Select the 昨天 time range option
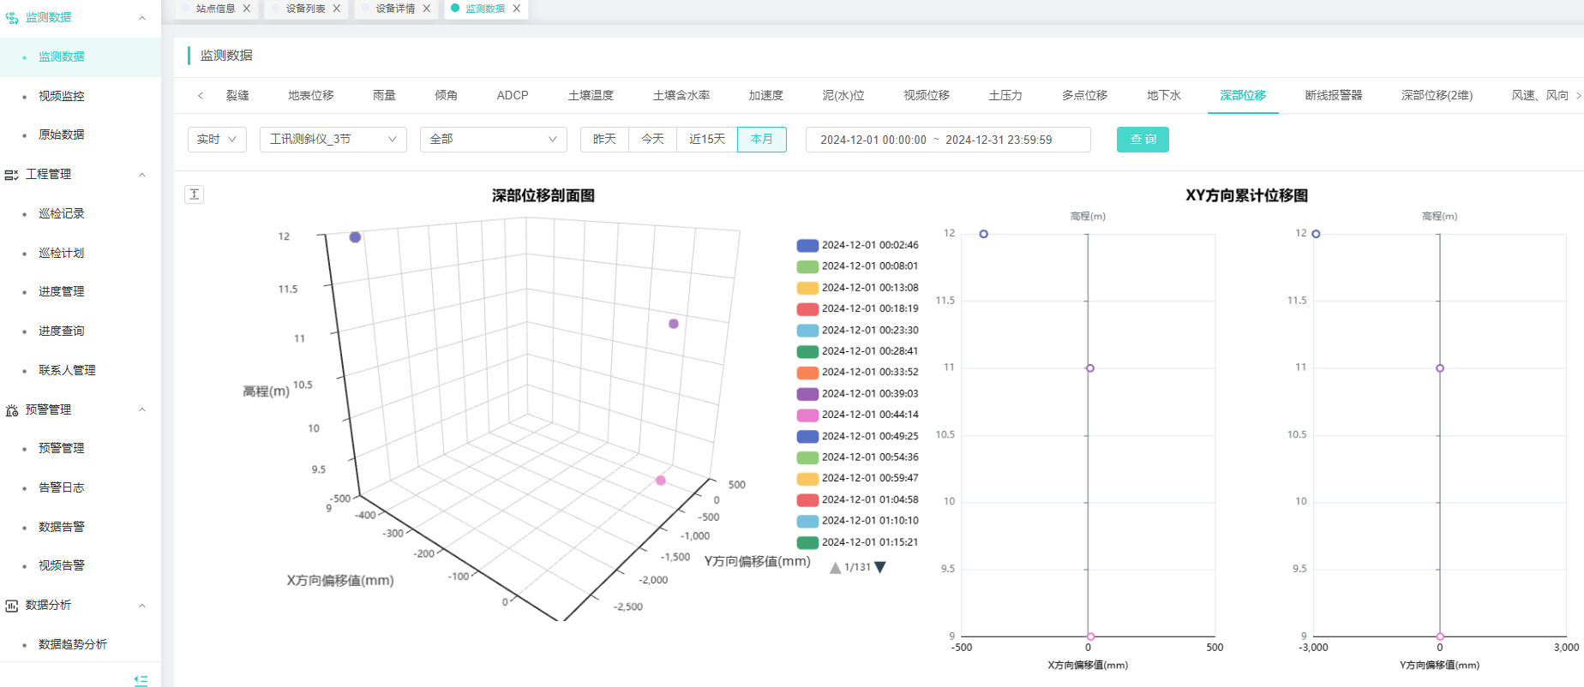Viewport: 1584px width, 687px height. [604, 139]
